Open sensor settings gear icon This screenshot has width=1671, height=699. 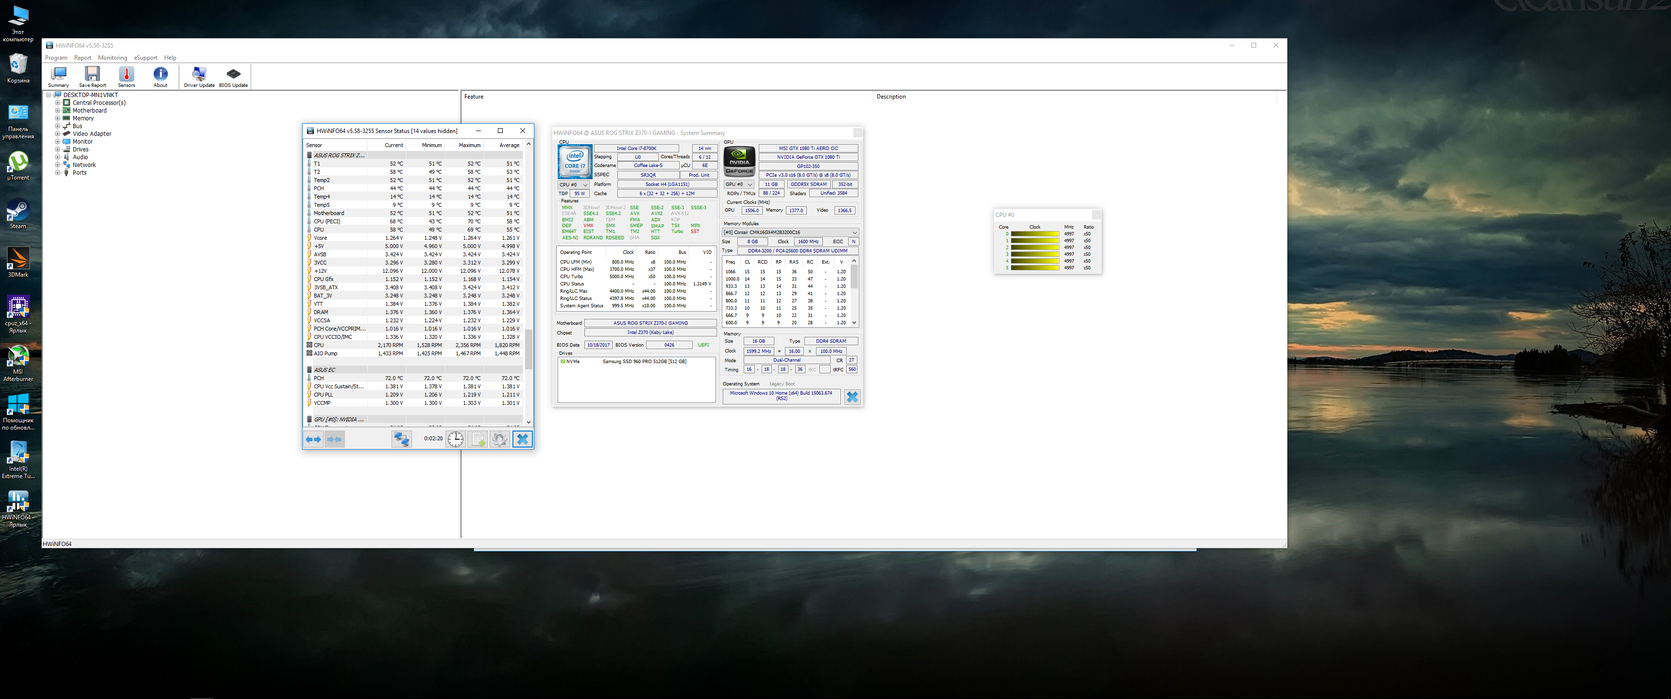pos(499,439)
